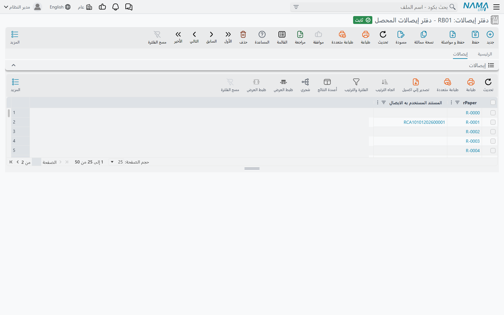The image size is (504, 315).
Task: Check the row R-0004 checkbox
Action: tap(493, 151)
